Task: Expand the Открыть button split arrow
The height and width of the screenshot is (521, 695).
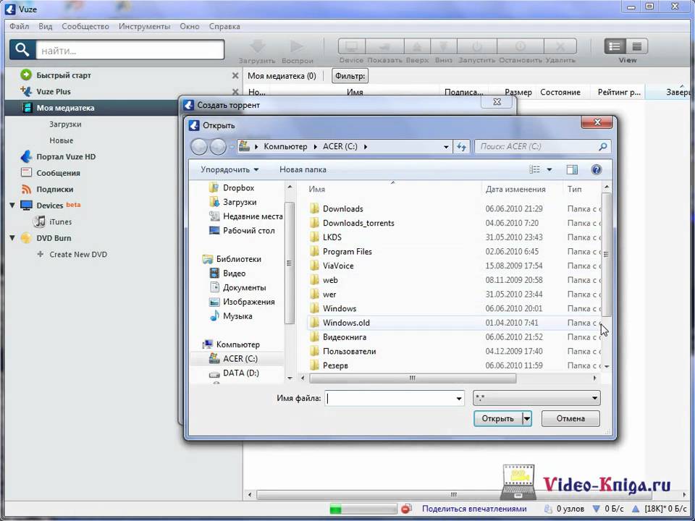Action: 527,419
